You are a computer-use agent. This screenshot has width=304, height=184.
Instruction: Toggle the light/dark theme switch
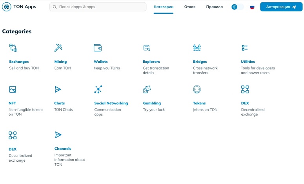pos(237,7)
